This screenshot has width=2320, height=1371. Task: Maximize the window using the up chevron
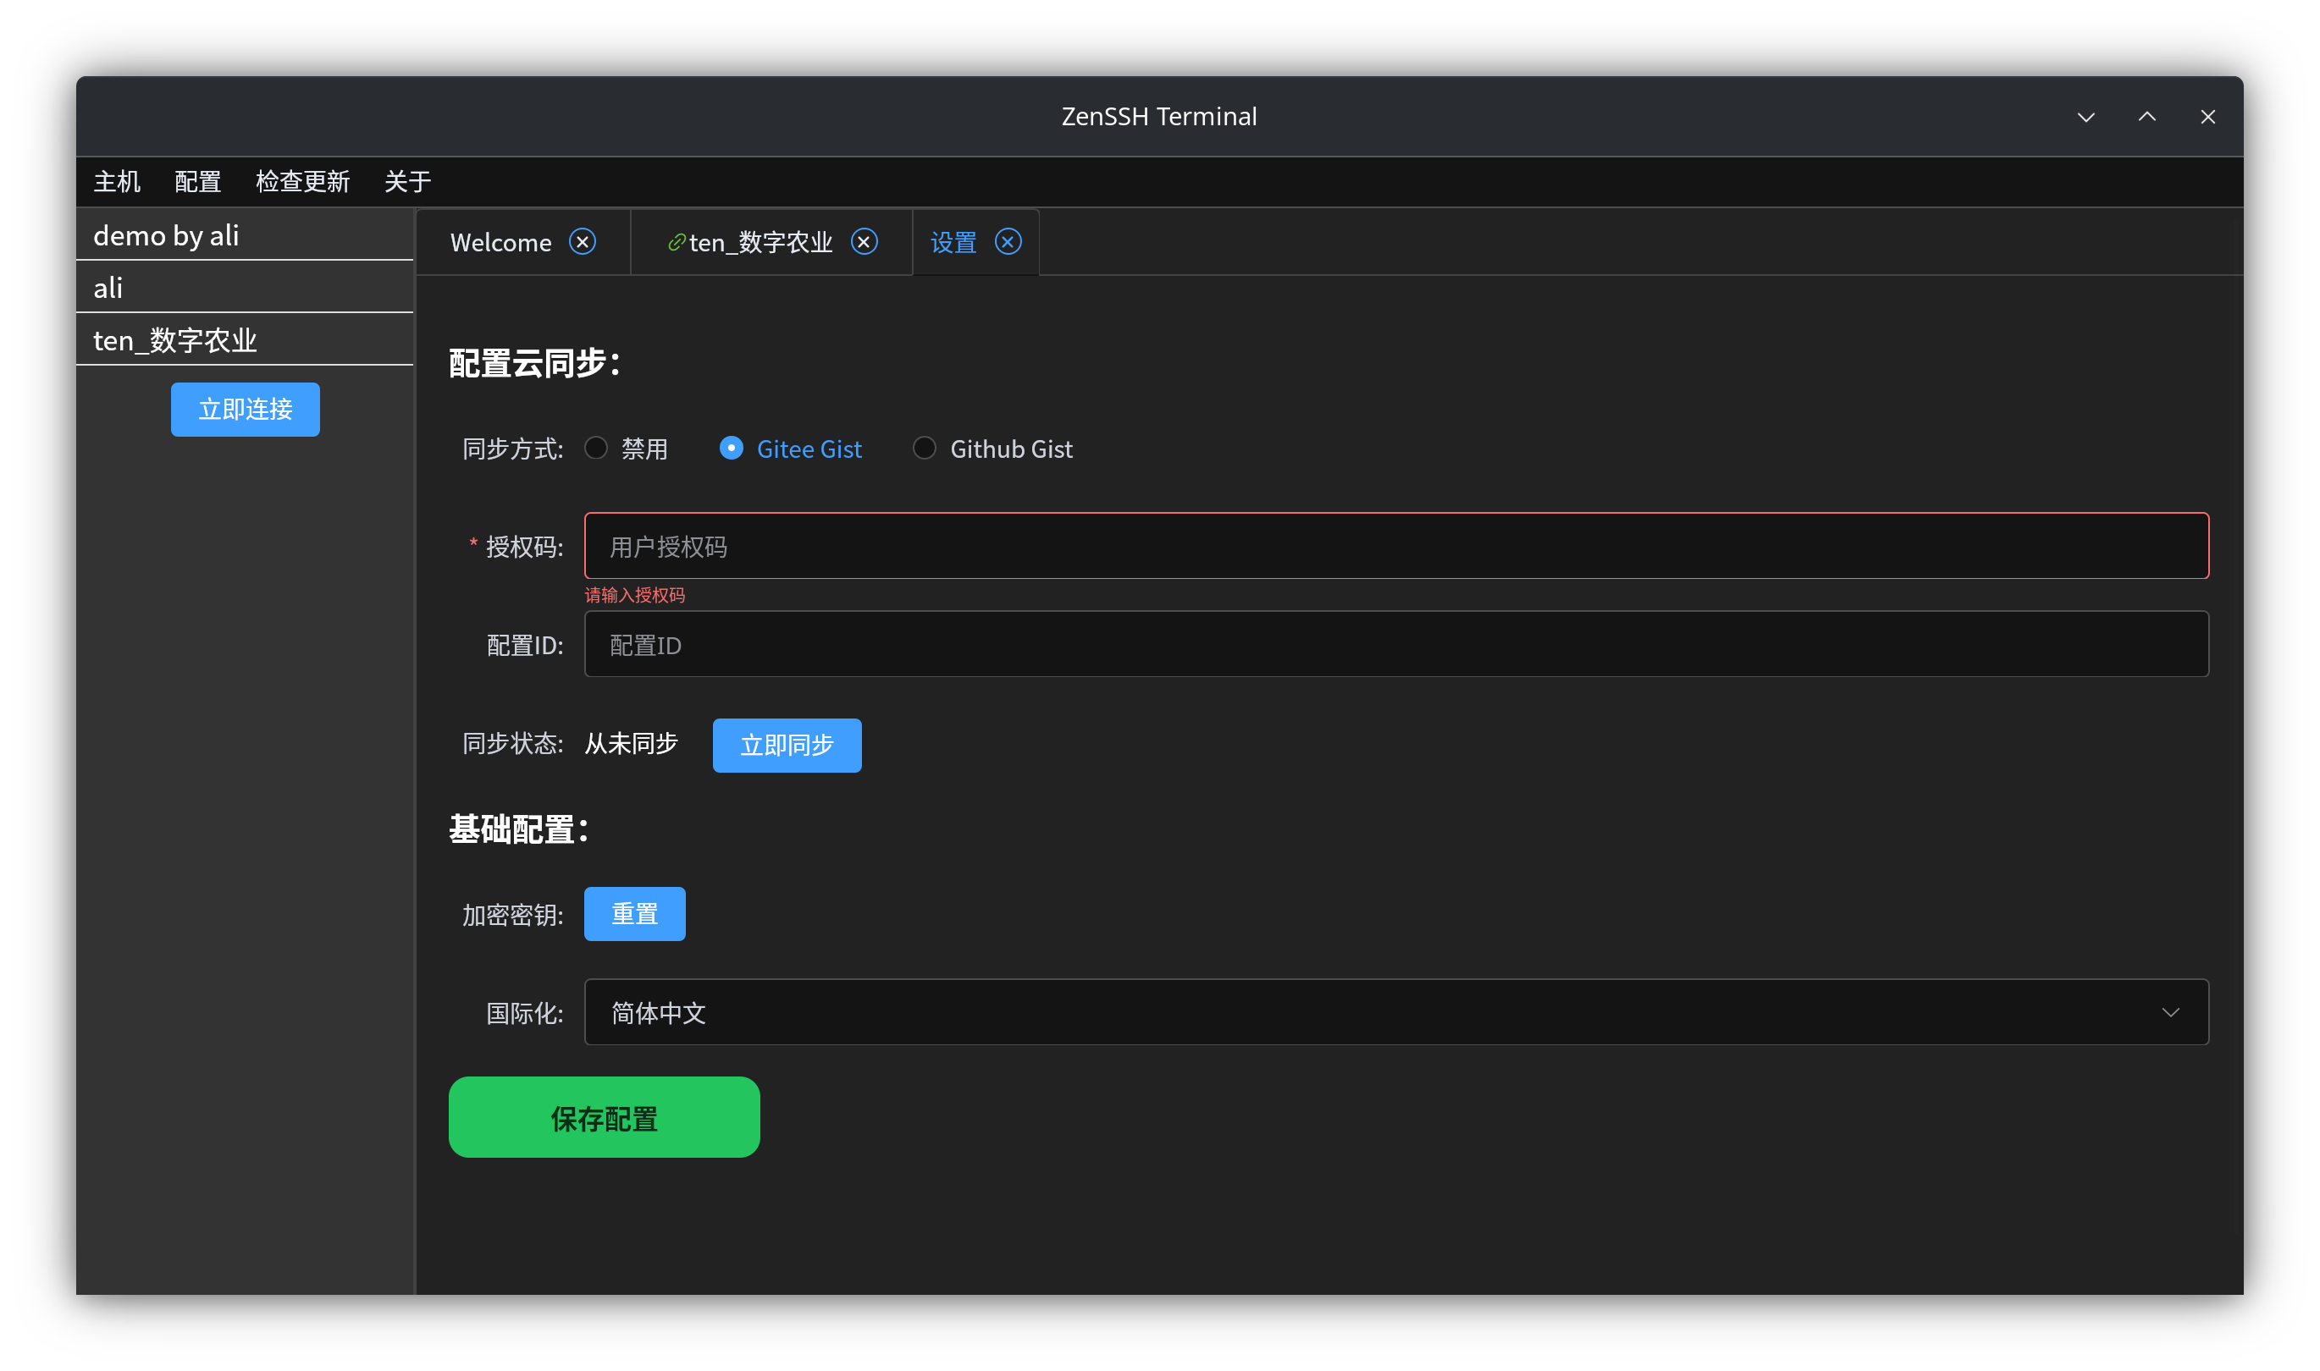[2147, 118]
